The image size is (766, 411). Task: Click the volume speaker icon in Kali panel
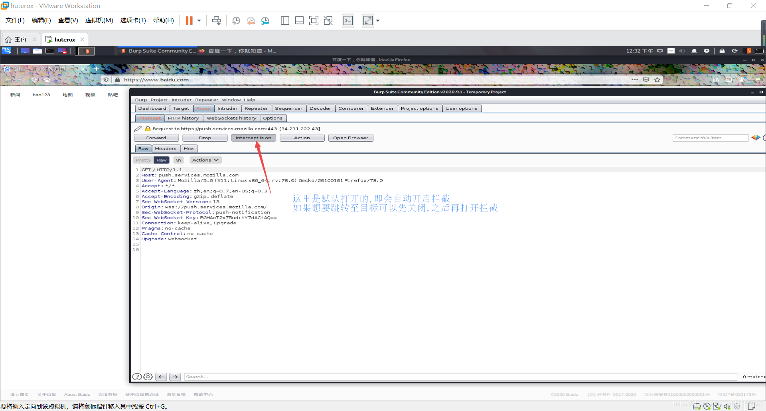coord(682,51)
